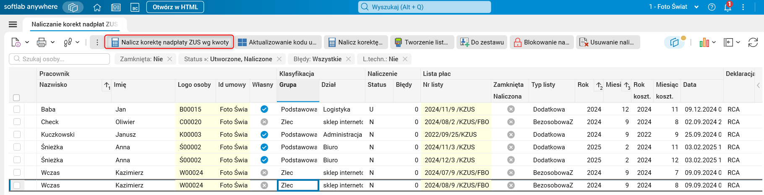Focus the Wyszukaj (Alt + Q) search box
764x195 pixels.
[x=425, y=7]
